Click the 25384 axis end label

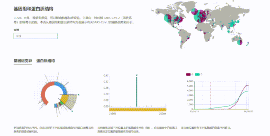163,114
